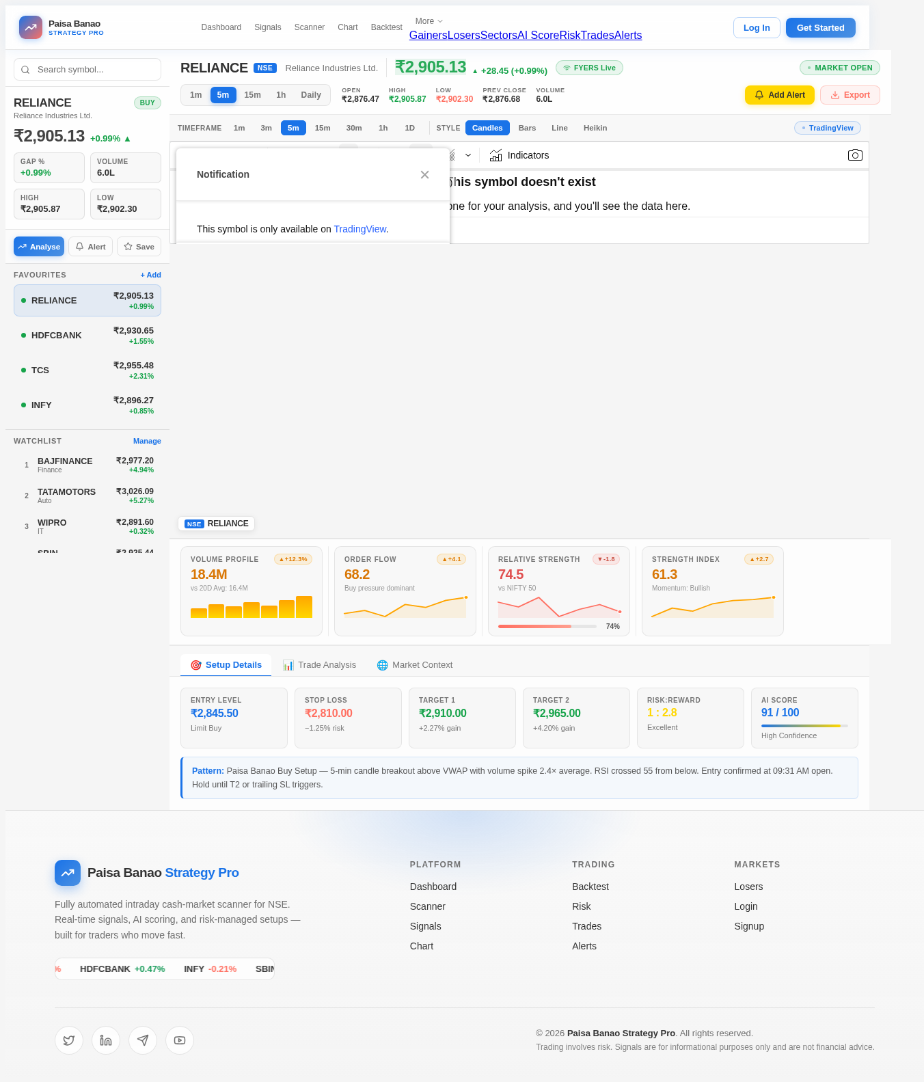924x1082 pixels.
Task: Click the BUY badge in sidebar
Action: pos(148,103)
